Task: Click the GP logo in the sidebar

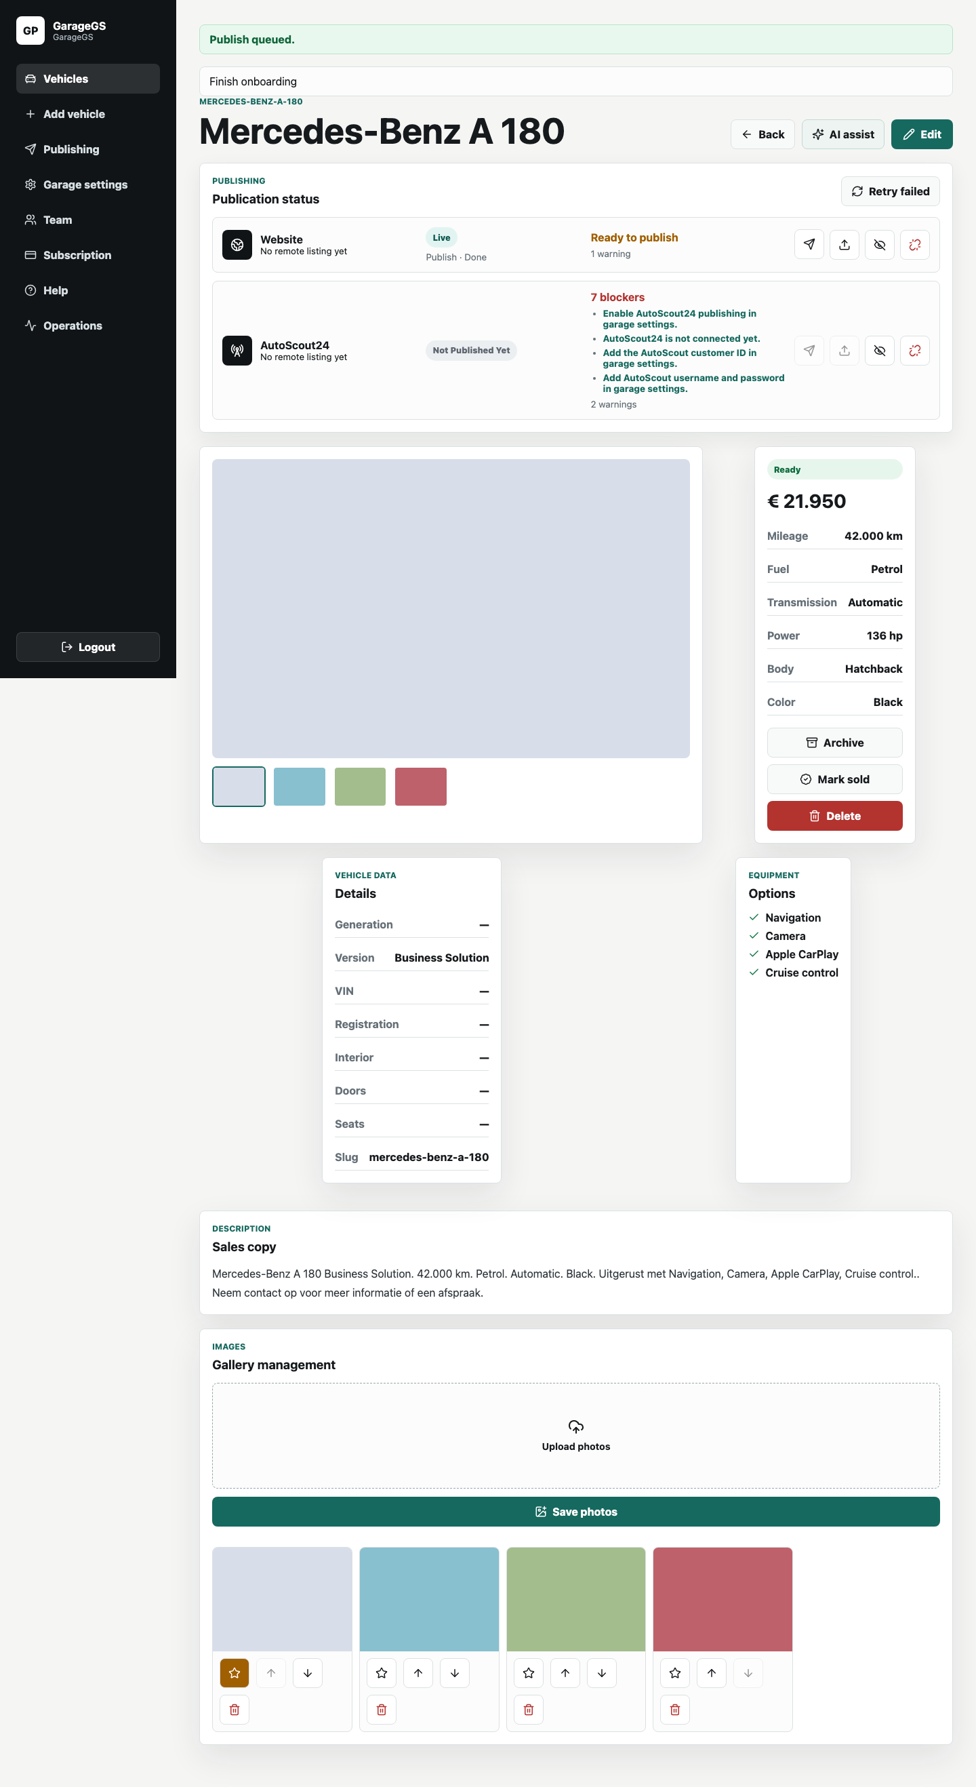Action: pos(30,31)
